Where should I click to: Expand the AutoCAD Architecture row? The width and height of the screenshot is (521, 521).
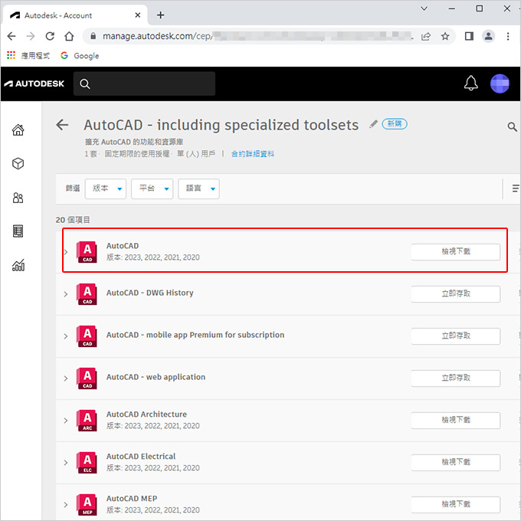pyautogui.click(x=66, y=421)
